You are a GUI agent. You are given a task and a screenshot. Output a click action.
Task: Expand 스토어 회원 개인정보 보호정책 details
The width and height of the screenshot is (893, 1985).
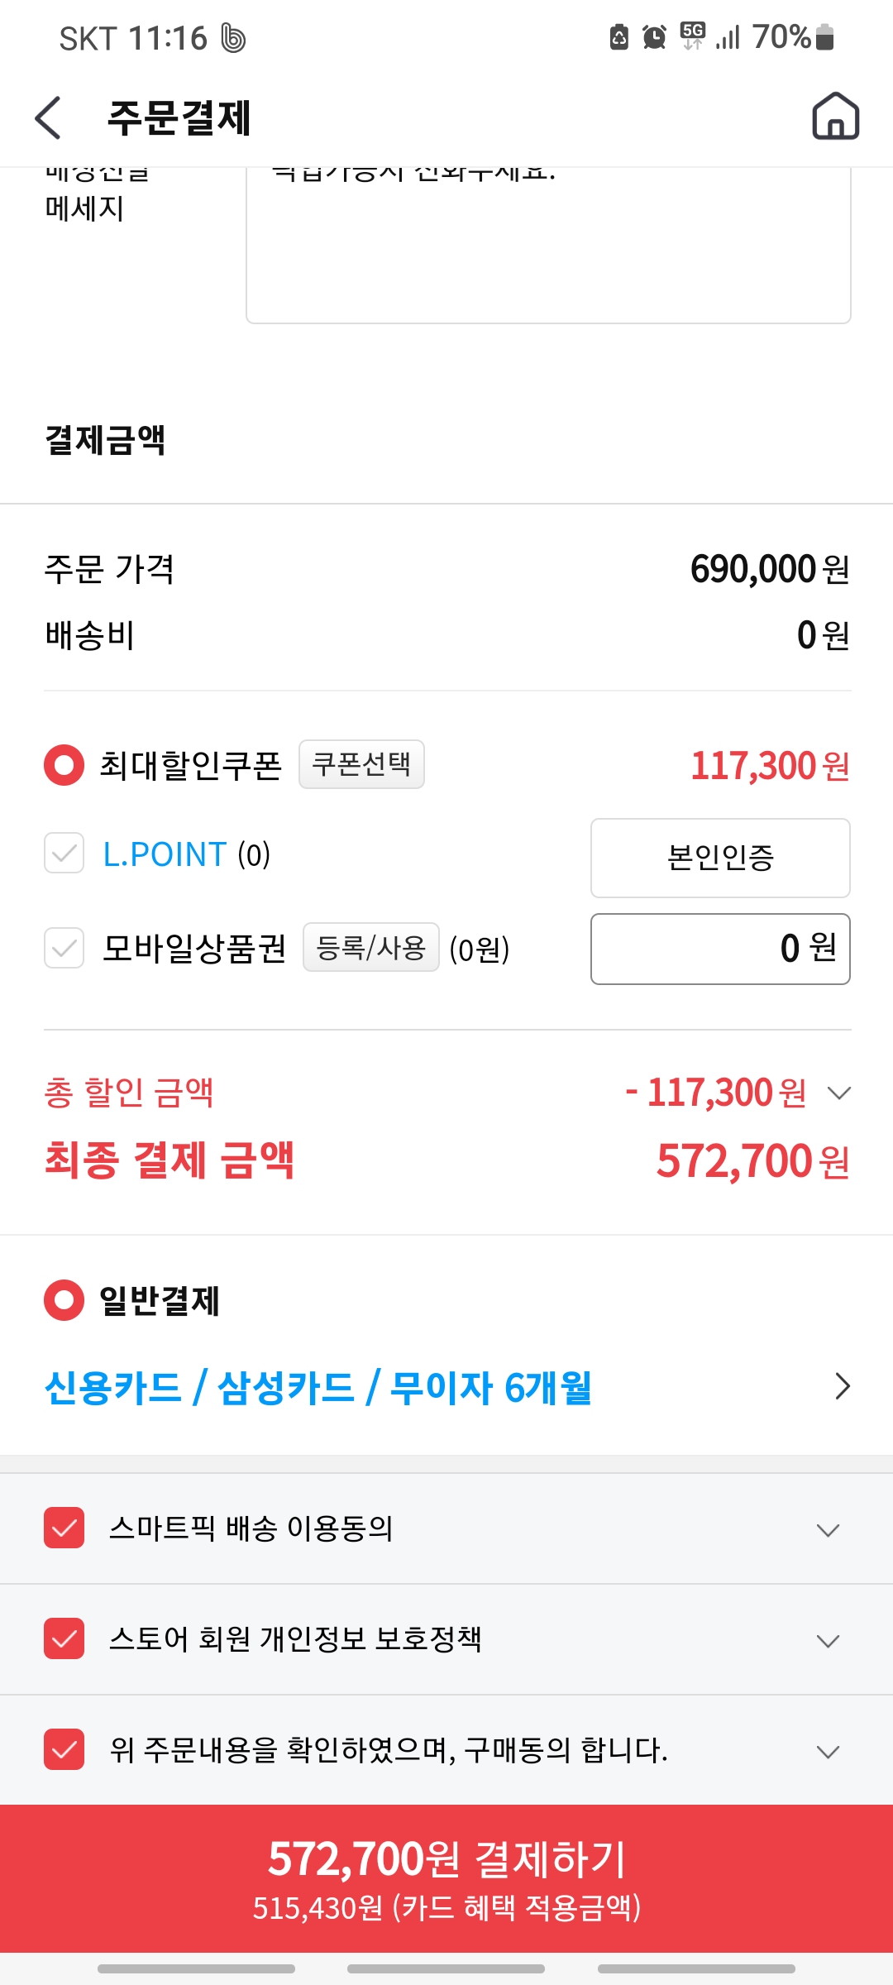tap(828, 1641)
